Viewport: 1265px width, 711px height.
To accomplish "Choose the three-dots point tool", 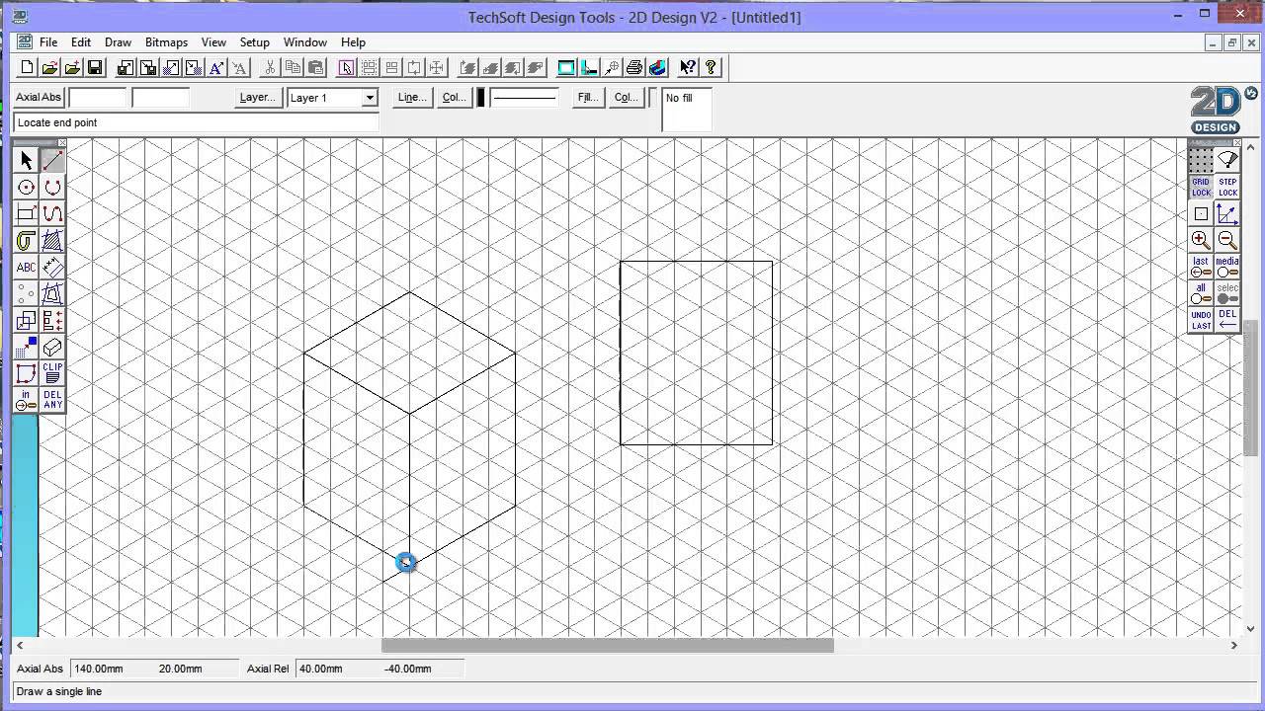I will click(x=26, y=293).
